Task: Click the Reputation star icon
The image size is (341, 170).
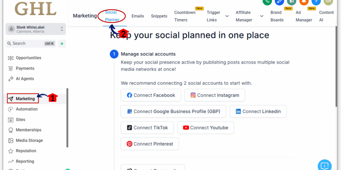Action: click(11, 151)
